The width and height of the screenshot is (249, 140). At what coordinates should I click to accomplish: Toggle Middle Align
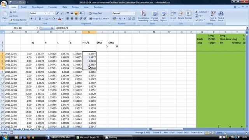click(72, 13)
